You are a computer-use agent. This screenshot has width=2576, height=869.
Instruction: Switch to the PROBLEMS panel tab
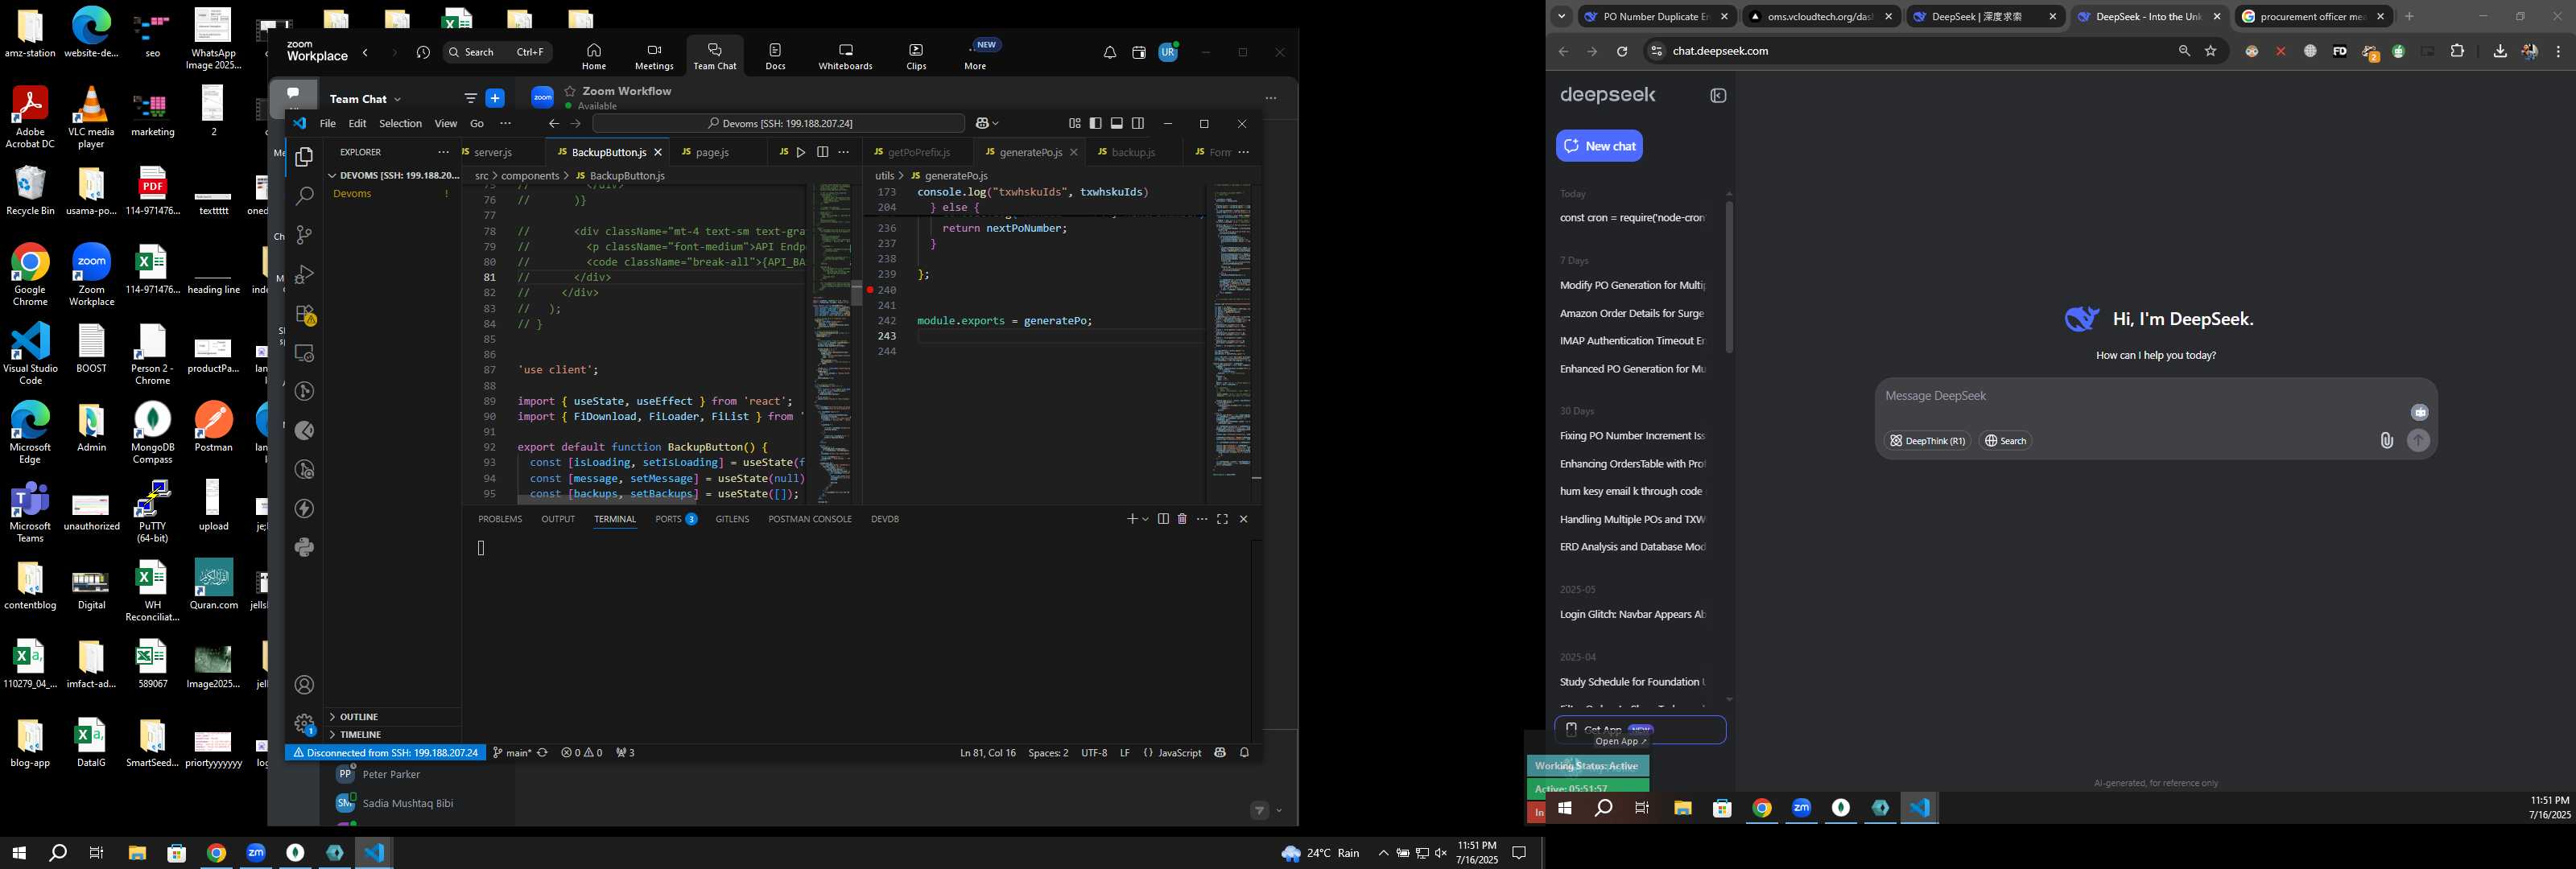[x=500, y=519]
